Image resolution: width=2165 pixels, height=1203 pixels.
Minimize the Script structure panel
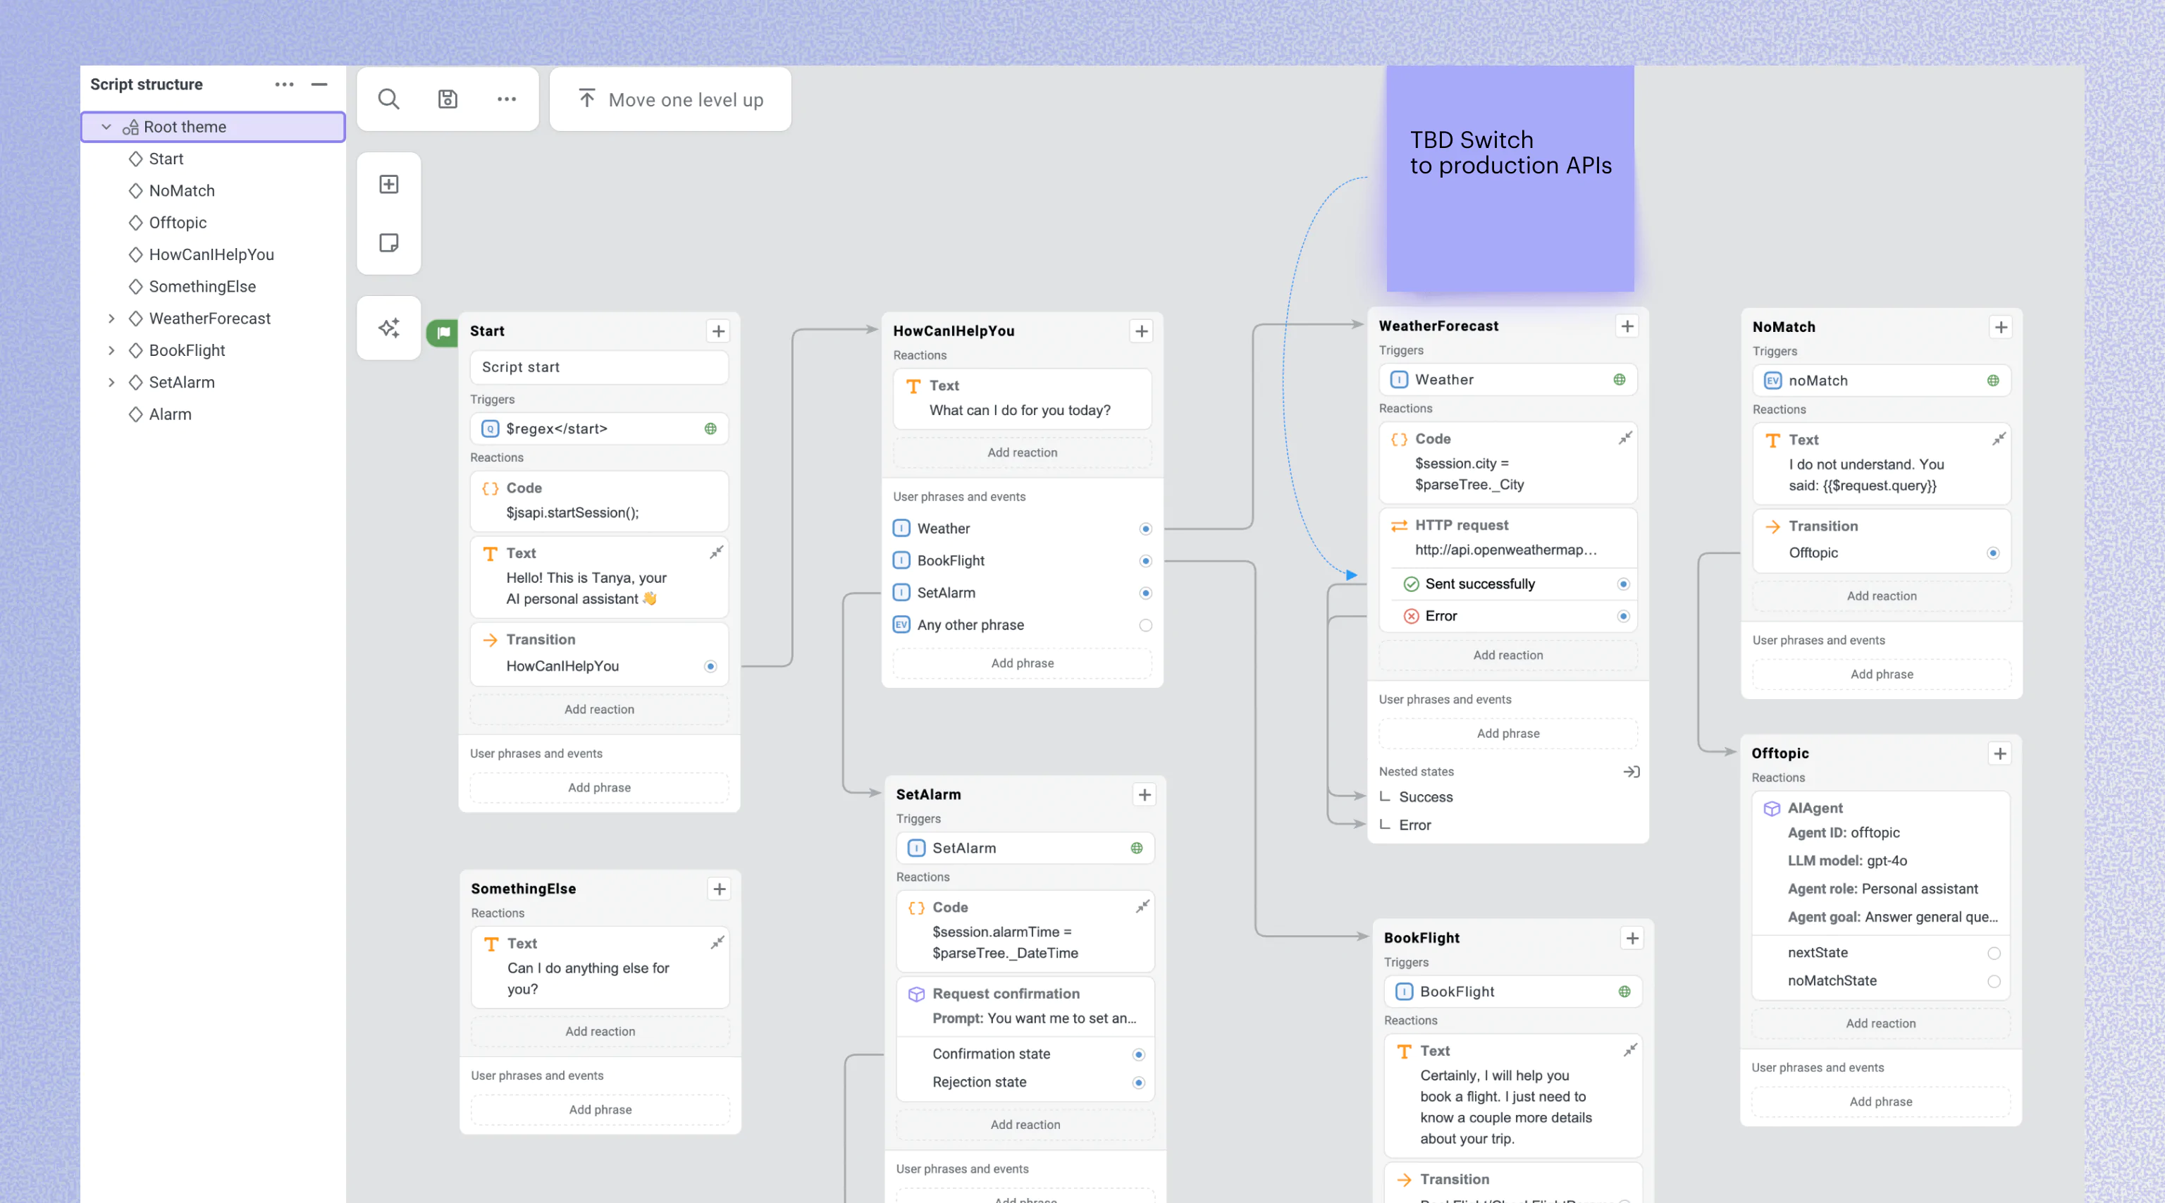tap(319, 84)
